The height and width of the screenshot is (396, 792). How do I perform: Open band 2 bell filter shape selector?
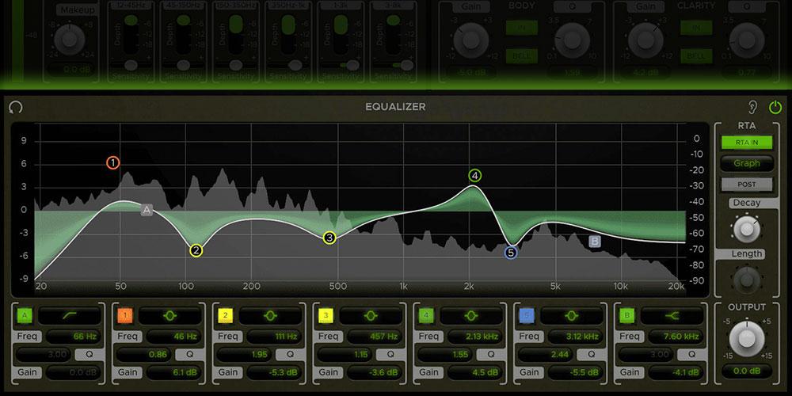271,316
